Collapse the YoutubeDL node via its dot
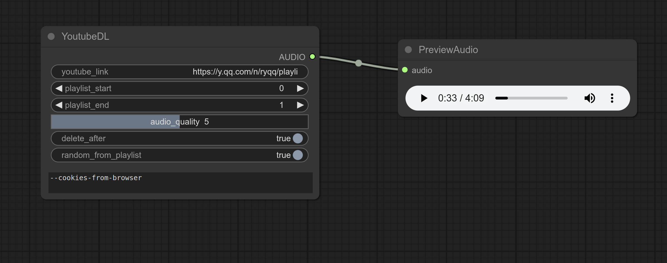Viewport: 667px width, 263px height. (x=51, y=36)
